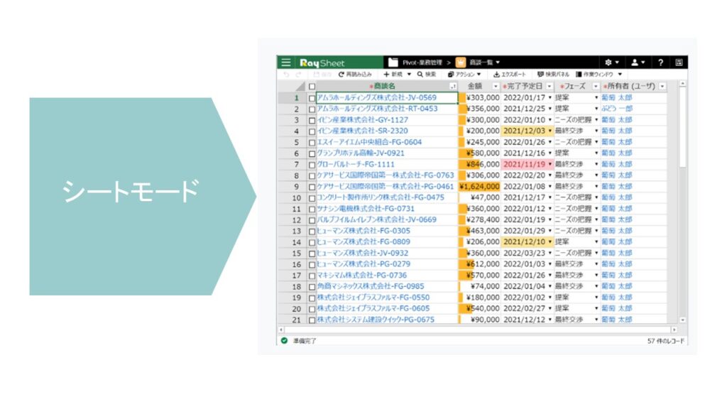Viewport: 727px width, 409px height.
Task: Open the 新規 dropdown arrow
Action: coord(409,74)
